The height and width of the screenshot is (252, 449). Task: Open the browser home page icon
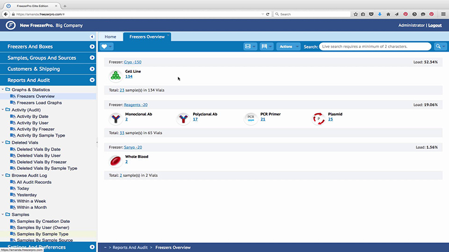point(388,14)
